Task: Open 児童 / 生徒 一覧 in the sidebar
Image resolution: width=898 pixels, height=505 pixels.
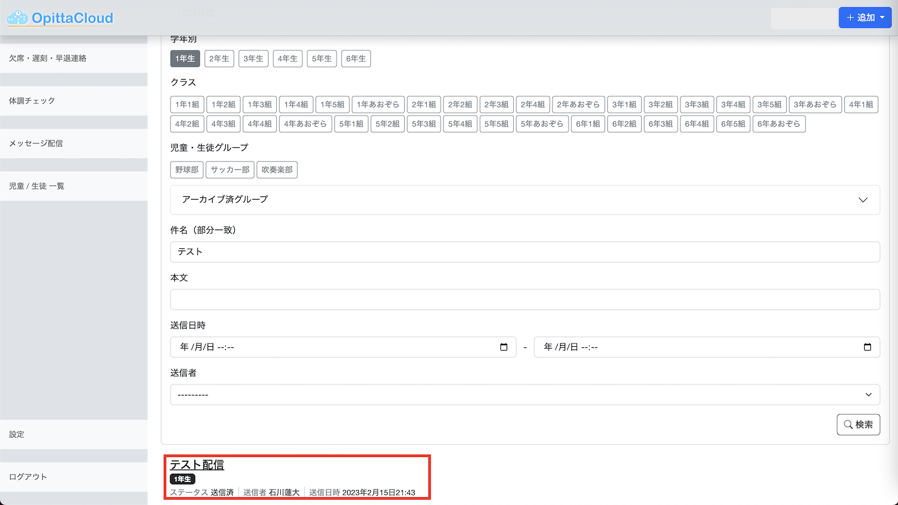Action: pyautogui.click(x=74, y=186)
